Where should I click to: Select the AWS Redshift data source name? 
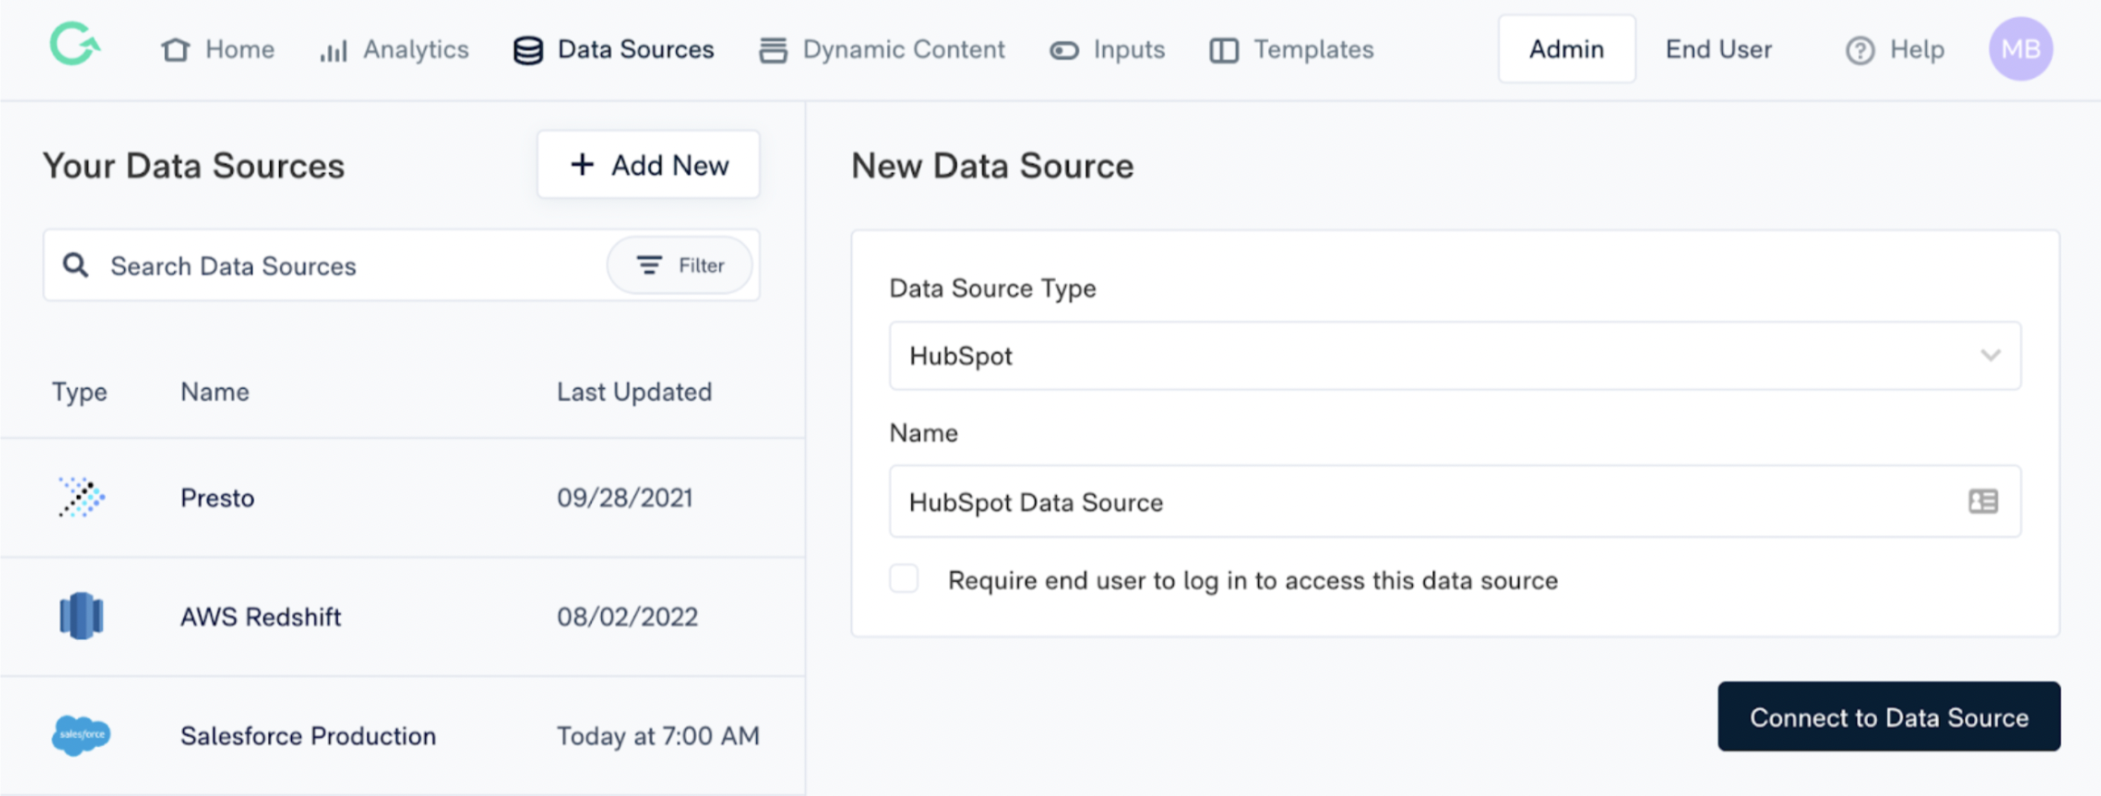click(261, 616)
